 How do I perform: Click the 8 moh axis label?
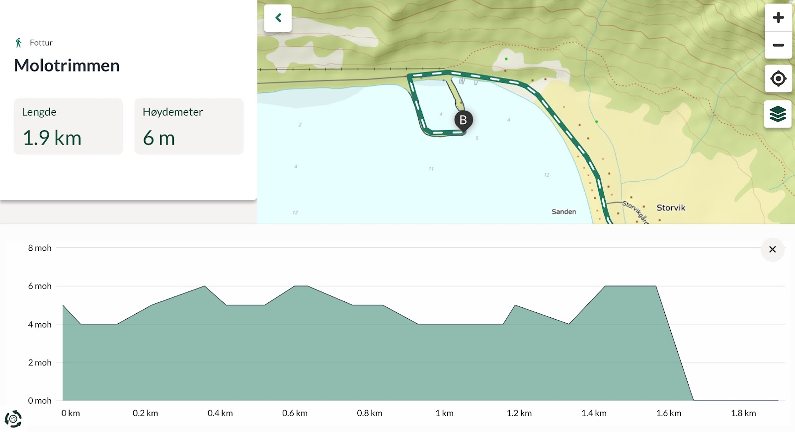[40, 248]
